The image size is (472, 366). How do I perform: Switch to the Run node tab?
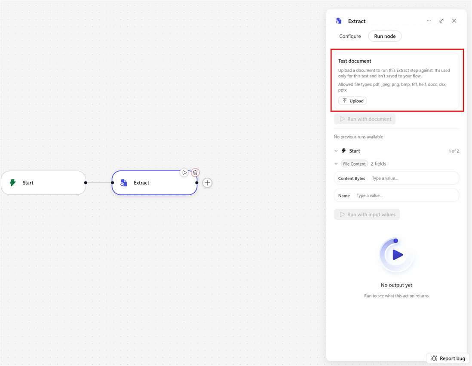[x=385, y=36]
